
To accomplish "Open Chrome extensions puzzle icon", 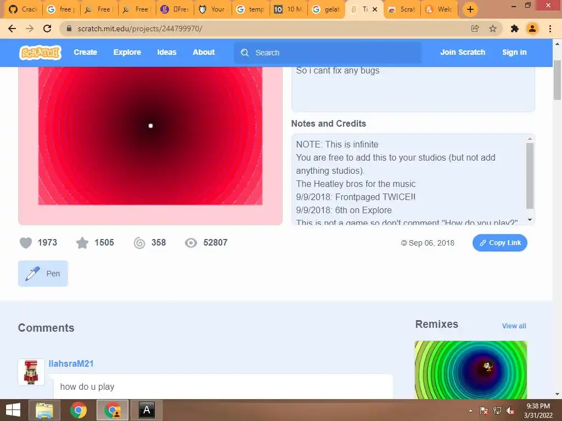I will [515, 29].
